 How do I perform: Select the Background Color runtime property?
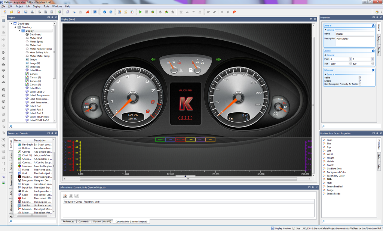[x=336, y=172]
